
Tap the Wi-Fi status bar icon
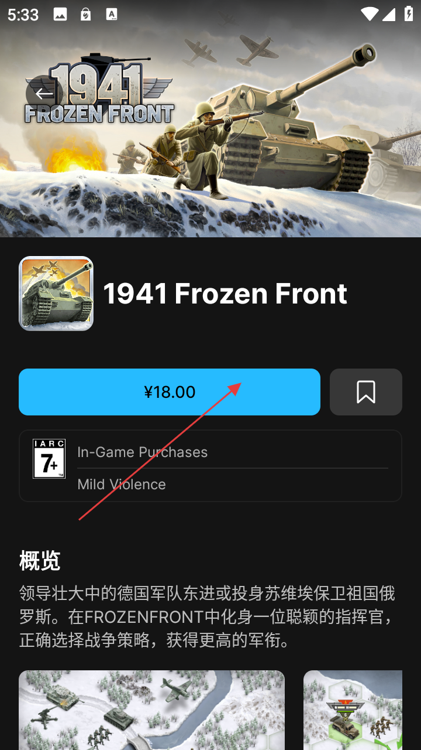(x=369, y=14)
